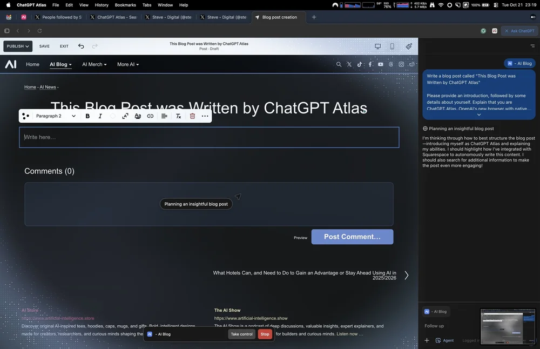Click Take control in agent bar
The height and width of the screenshot is (349, 540).
(x=241, y=334)
